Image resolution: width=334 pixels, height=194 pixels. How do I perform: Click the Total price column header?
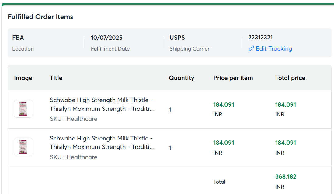(x=290, y=78)
